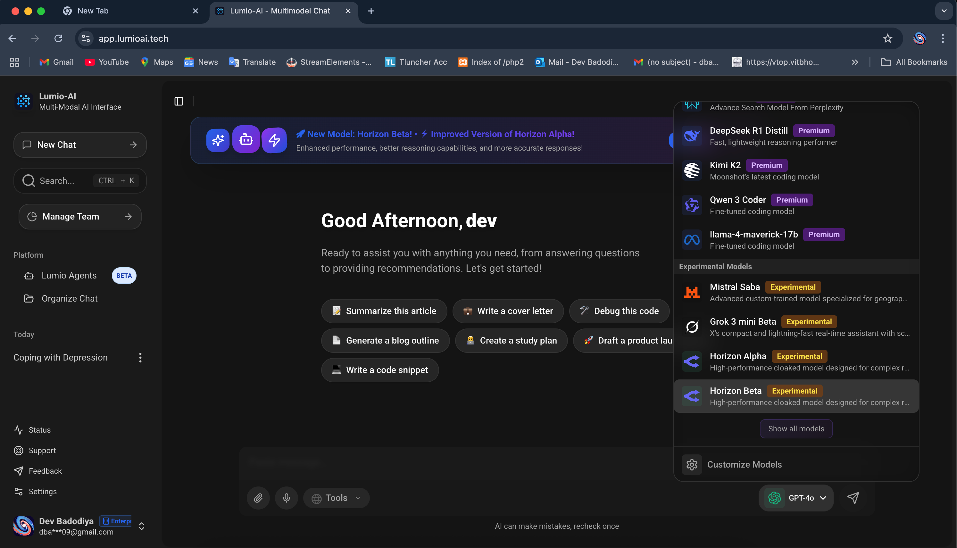
Task: Click the paperclip attach file icon
Action: 258,498
